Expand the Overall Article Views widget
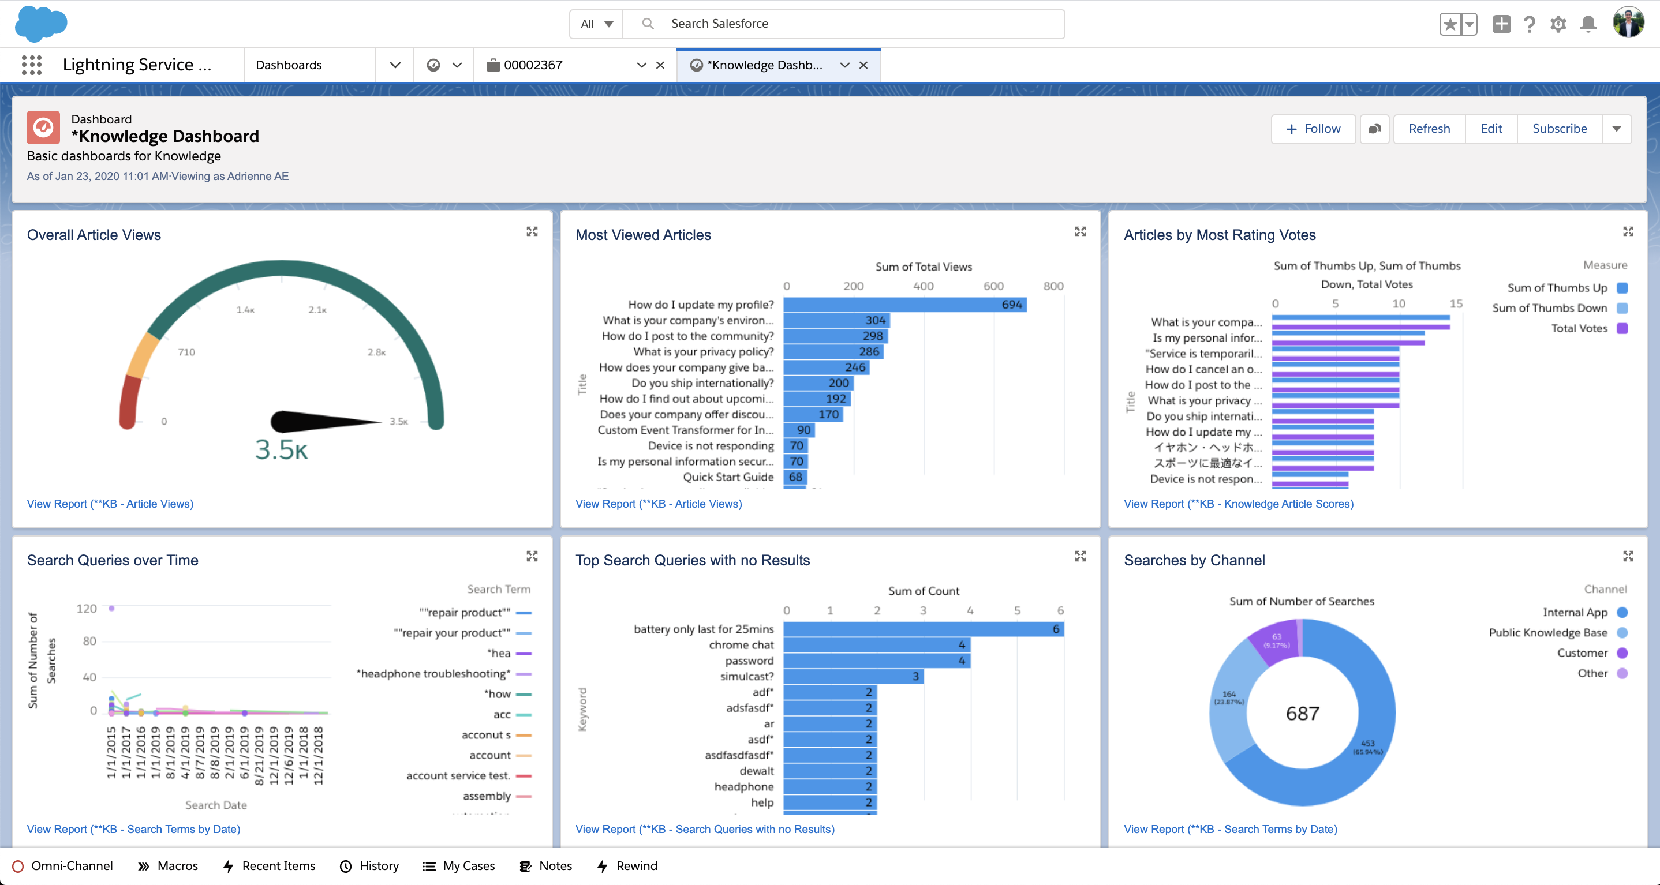Image resolution: width=1660 pixels, height=885 pixels. [532, 232]
